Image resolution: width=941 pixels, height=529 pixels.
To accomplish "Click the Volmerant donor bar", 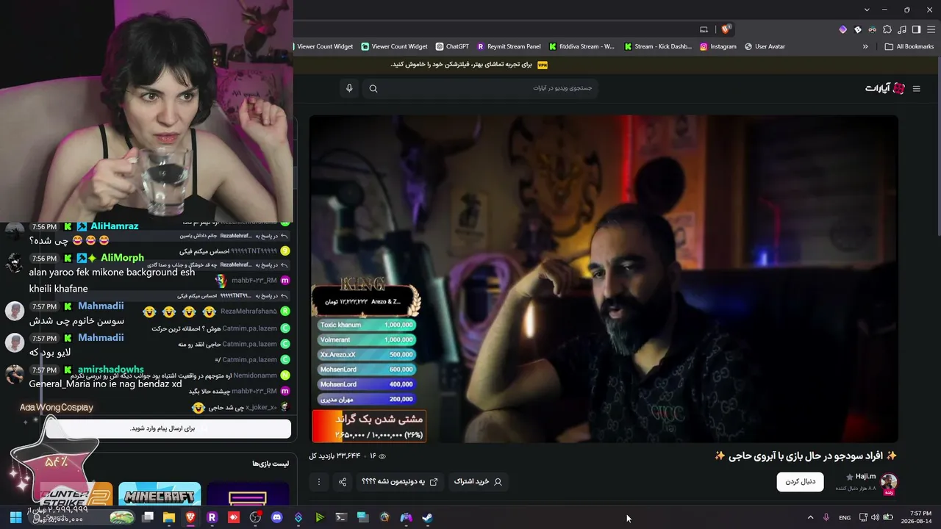I will point(367,339).
